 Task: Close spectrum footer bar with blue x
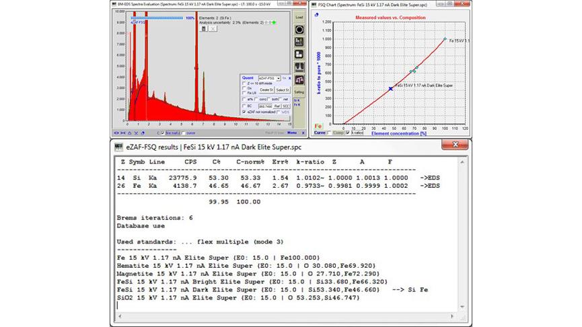coord(303,133)
